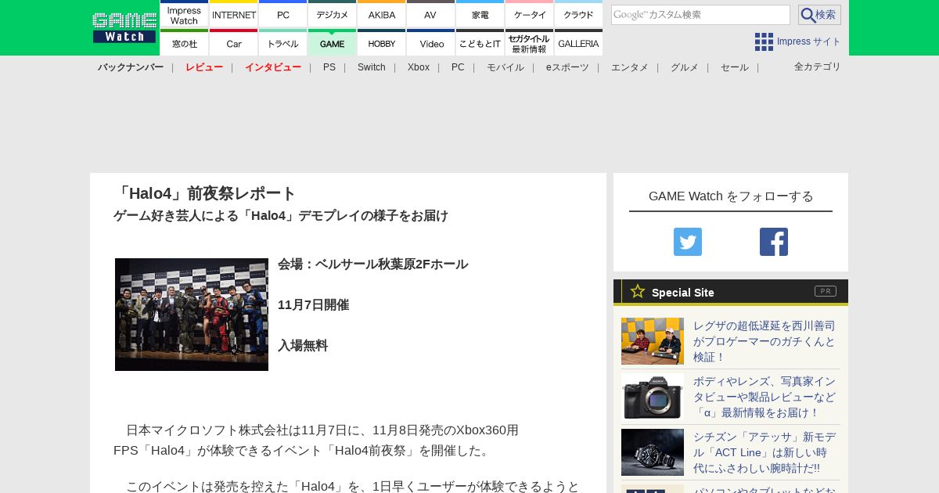Image resolution: width=939 pixels, height=493 pixels.
Task: Open the Car network tab
Action: [234, 43]
